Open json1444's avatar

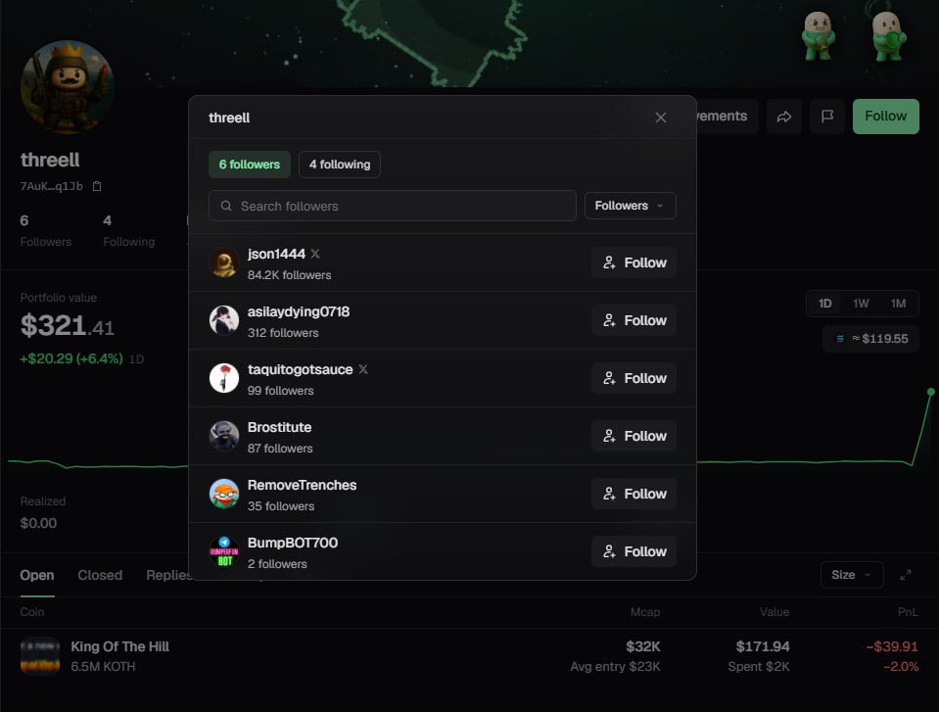click(224, 262)
